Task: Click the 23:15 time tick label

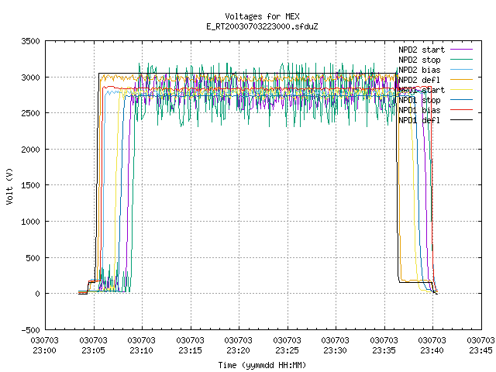Action: coord(190,350)
